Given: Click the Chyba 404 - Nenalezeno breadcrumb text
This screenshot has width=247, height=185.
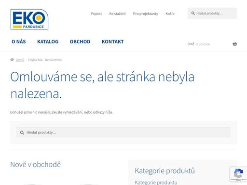Looking at the screenshot, I should pyautogui.click(x=45, y=60).
